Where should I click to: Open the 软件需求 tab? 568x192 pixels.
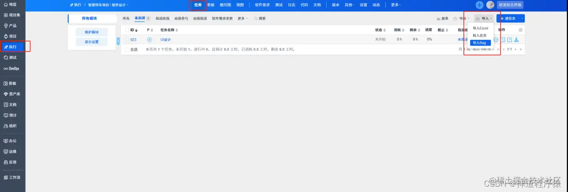262,5
